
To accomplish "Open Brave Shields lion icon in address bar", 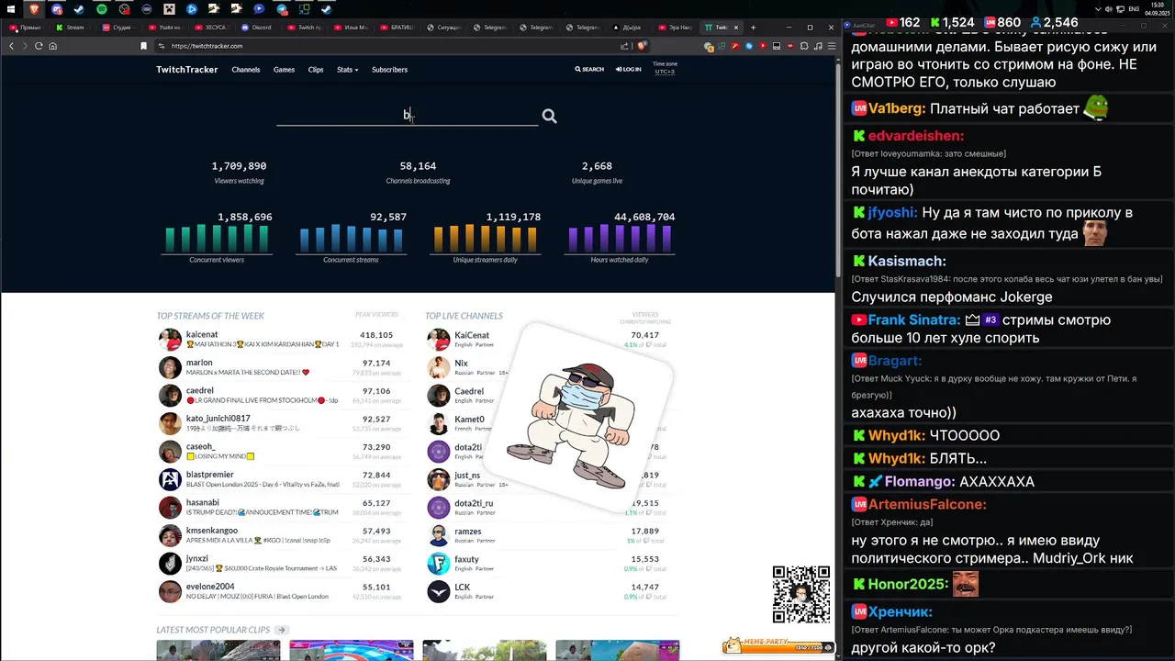I will (643, 46).
